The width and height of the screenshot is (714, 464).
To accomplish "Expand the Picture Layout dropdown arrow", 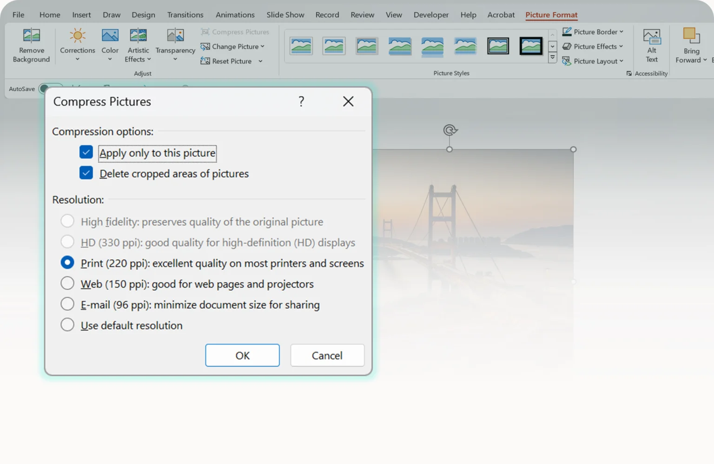I will point(621,61).
